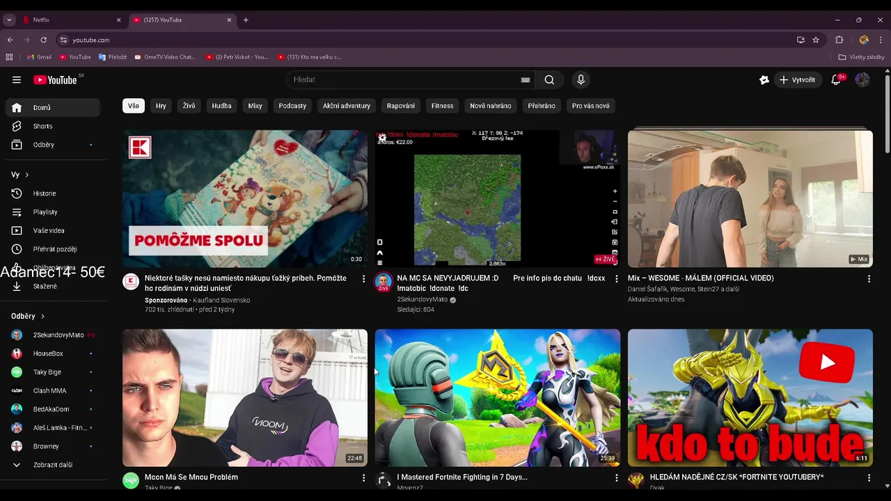Open the live Minecraft map stream thumbnail
This screenshot has width=891, height=501.
pyautogui.click(x=498, y=198)
